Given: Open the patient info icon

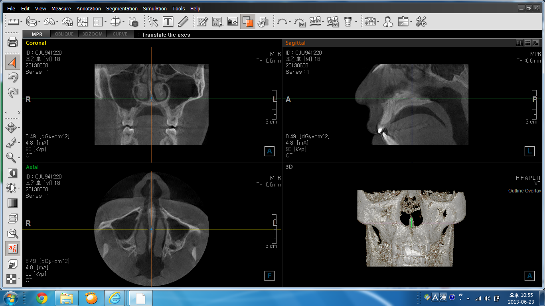Looking at the screenshot, I should (x=388, y=22).
